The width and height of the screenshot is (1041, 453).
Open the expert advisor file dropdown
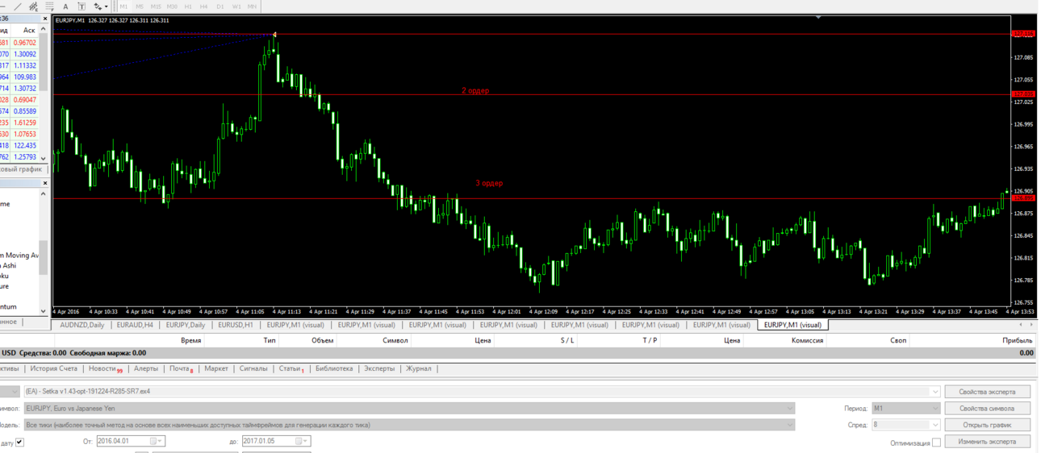tap(935, 392)
